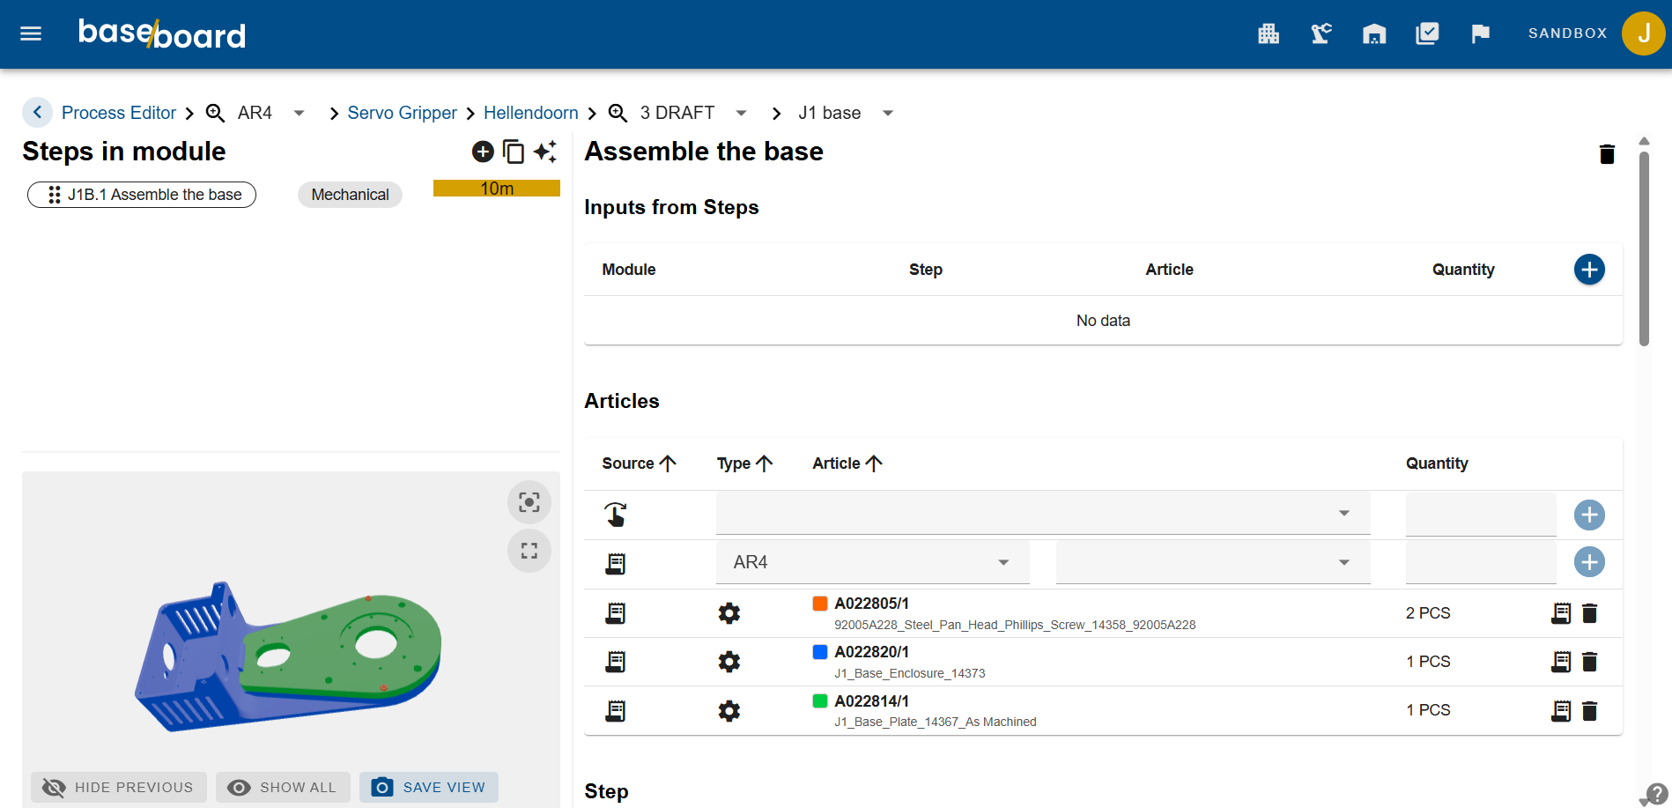Click A022805/1 article name
The height and width of the screenshot is (808, 1672).
coord(871,604)
